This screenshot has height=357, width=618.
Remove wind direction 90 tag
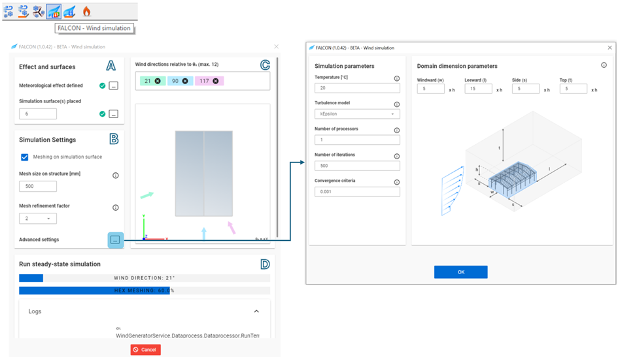pos(185,81)
